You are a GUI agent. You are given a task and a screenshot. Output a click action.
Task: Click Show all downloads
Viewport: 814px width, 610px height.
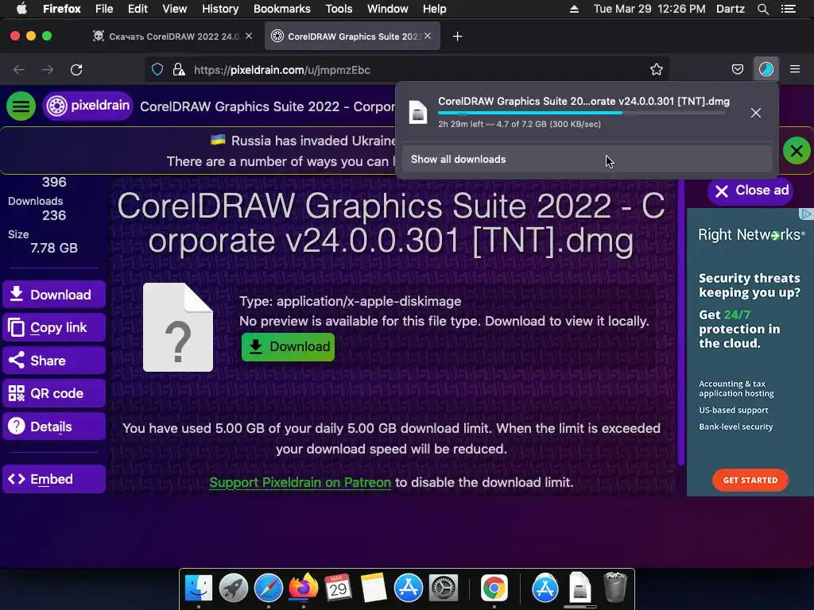(587, 159)
